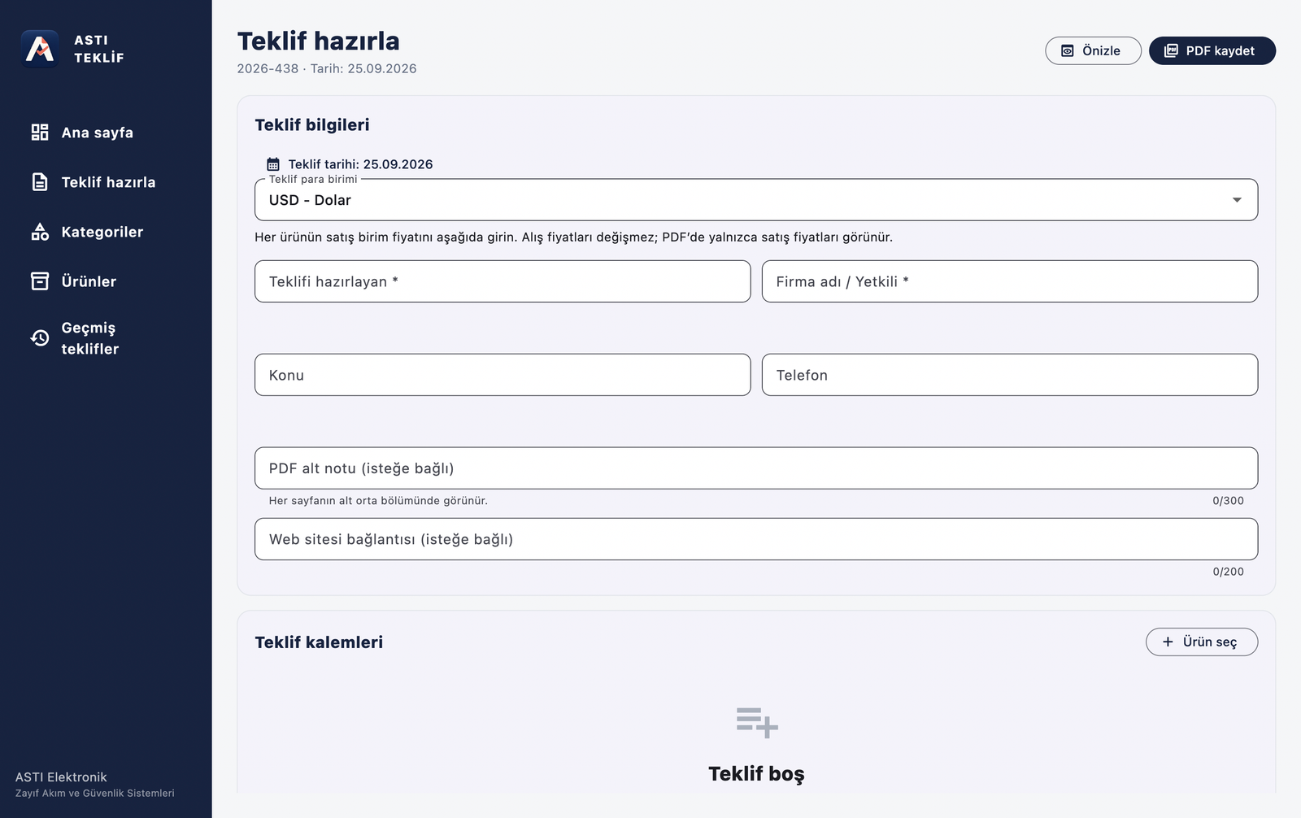
Task: Click the Ürünler archive box icon
Action: click(x=40, y=281)
